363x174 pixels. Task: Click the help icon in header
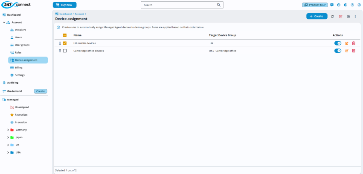click(352, 5)
